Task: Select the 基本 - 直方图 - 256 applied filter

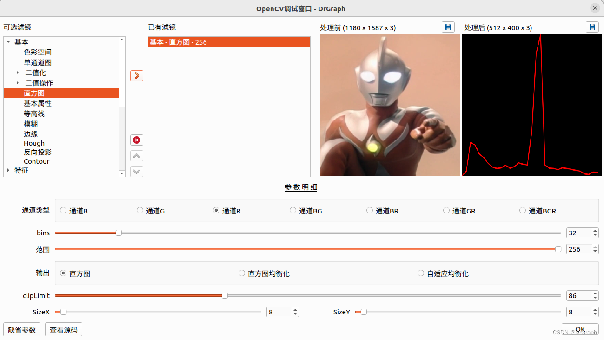Action: pos(229,42)
